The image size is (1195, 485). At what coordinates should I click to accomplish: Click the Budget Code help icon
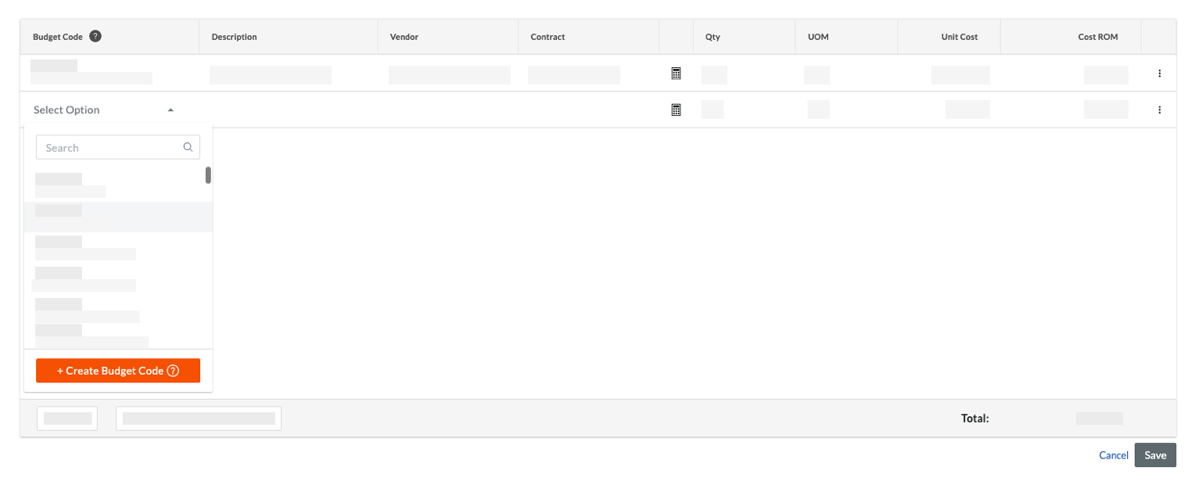[x=95, y=35]
